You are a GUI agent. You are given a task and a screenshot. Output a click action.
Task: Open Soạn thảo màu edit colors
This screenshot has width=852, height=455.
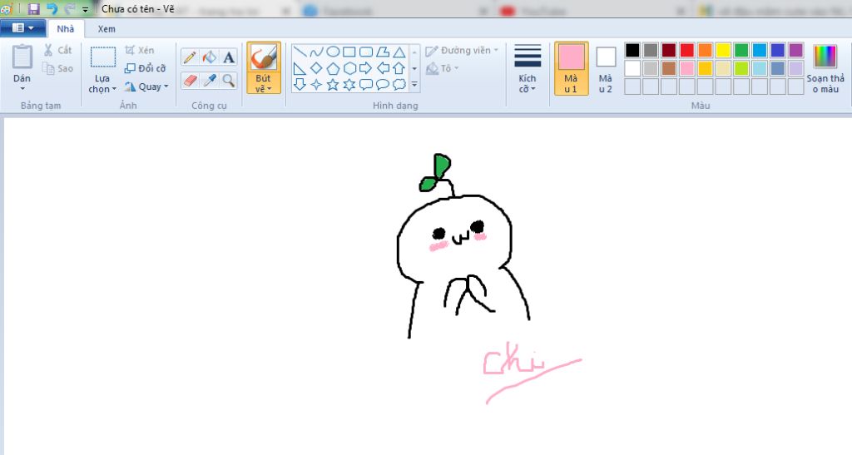[825, 69]
